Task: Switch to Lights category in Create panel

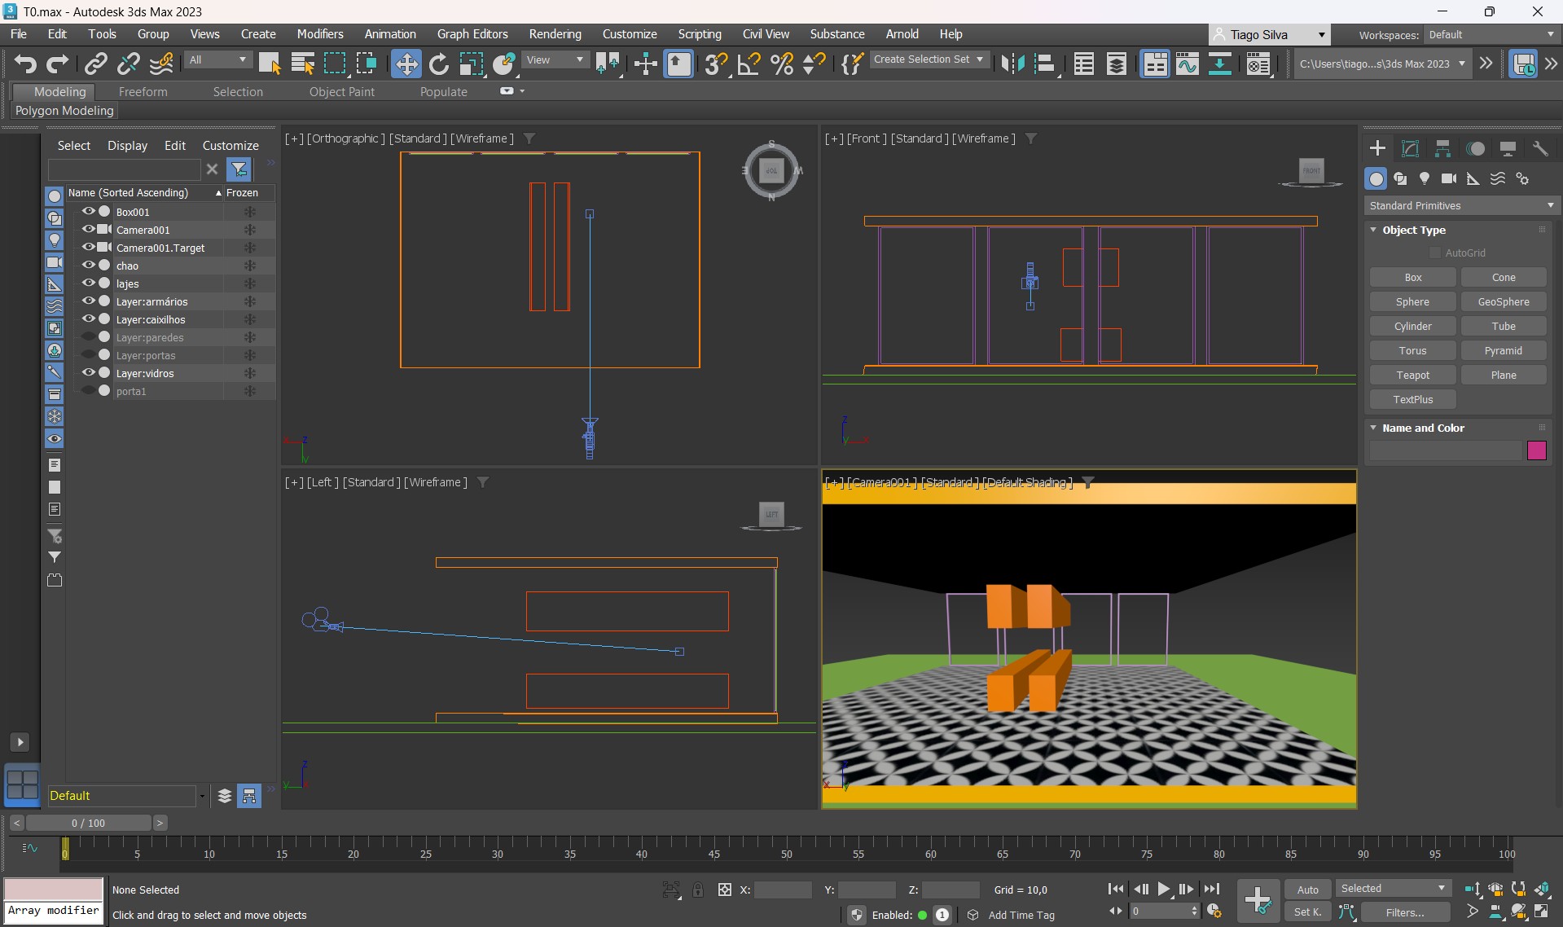Action: [x=1424, y=178]
